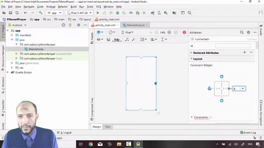Run the app with green play button
Image resolution: width=264 pixels, height=148 pixels.
click(x=98, y=13)
